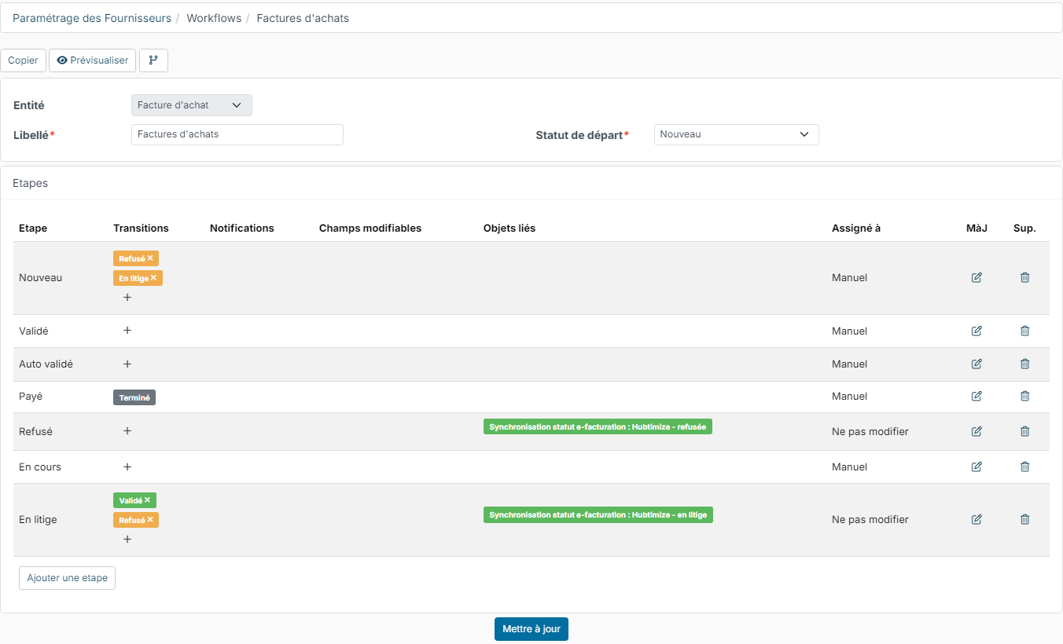Delete the En litige step
Image resolution: width=1063 pixels, height=644 pixels.
click(1024, 519)
